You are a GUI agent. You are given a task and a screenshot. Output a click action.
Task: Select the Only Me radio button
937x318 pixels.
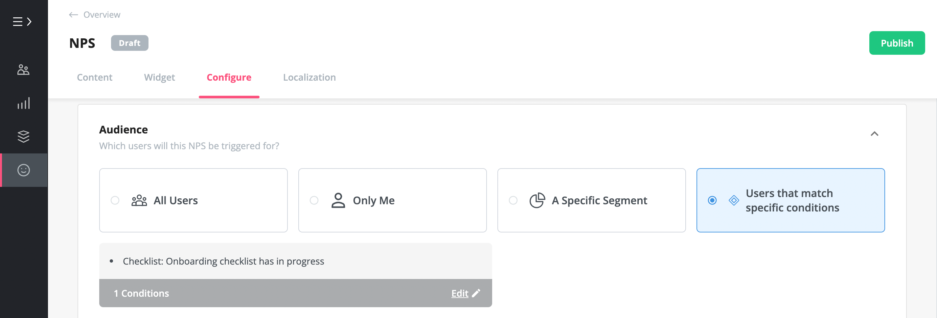(314, 200)
